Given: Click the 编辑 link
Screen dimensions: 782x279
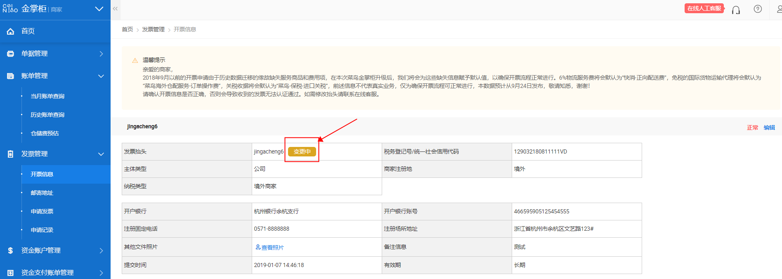Looking at the screenshot, I should point(769,128).
